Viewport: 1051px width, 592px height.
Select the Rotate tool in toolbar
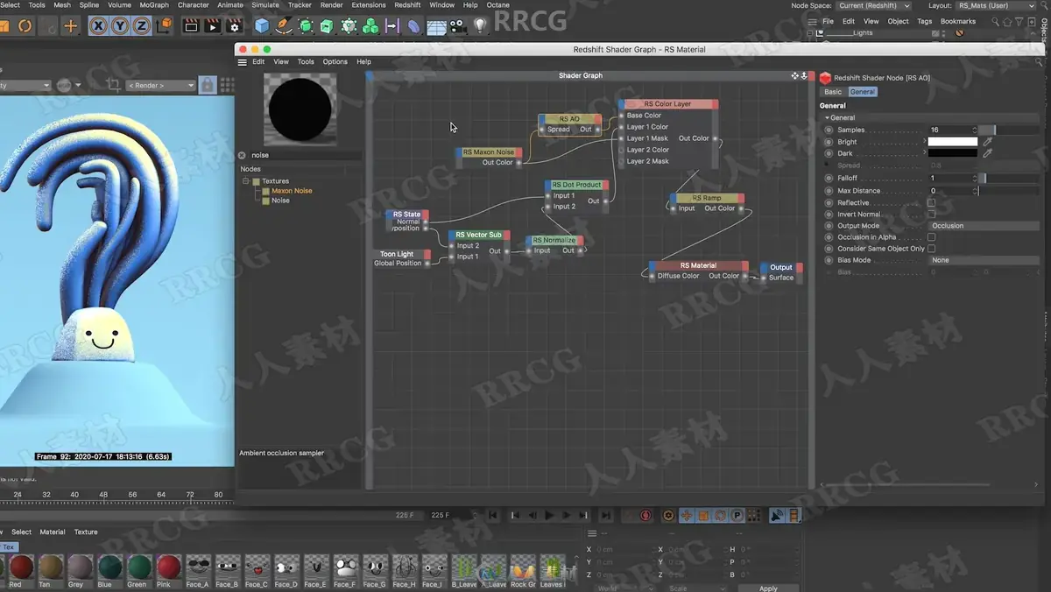pos(25,26)
